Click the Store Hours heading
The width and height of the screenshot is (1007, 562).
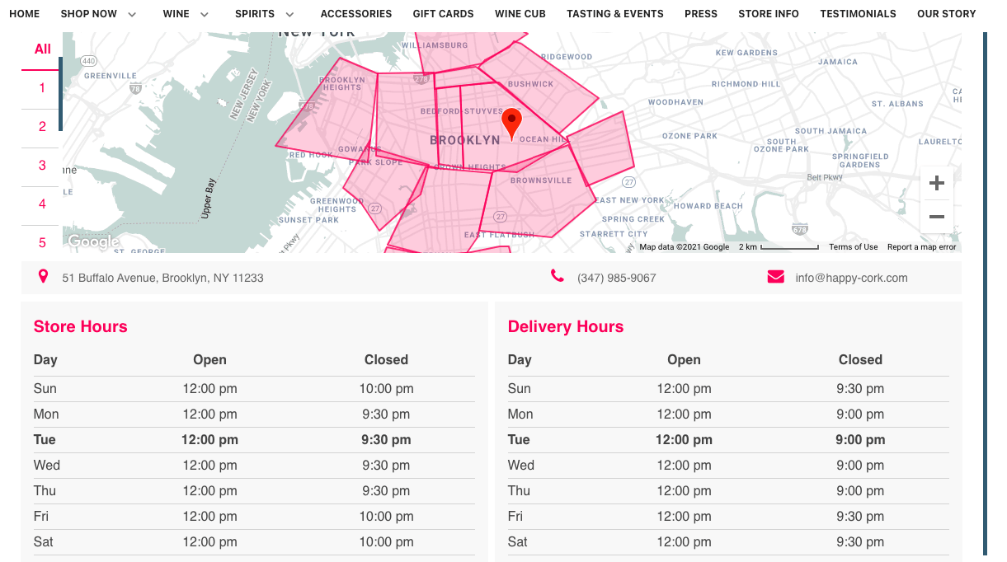pos(80,326)
